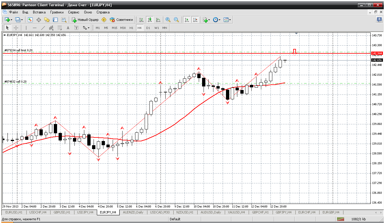Click the chart shift triangle marker
Image resolution: width=385 pixels, height=223 pixels.
pyautogui.click(x=296, y=33)
